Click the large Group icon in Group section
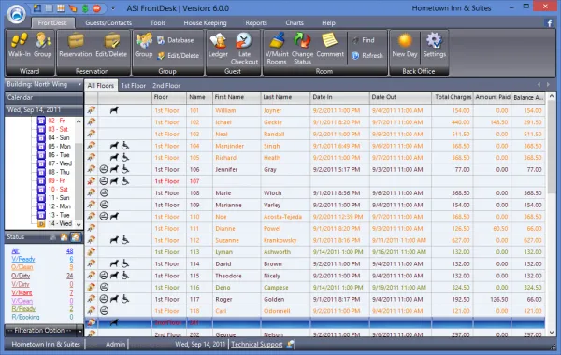561x355 pixels. click(x=143, y=45)
